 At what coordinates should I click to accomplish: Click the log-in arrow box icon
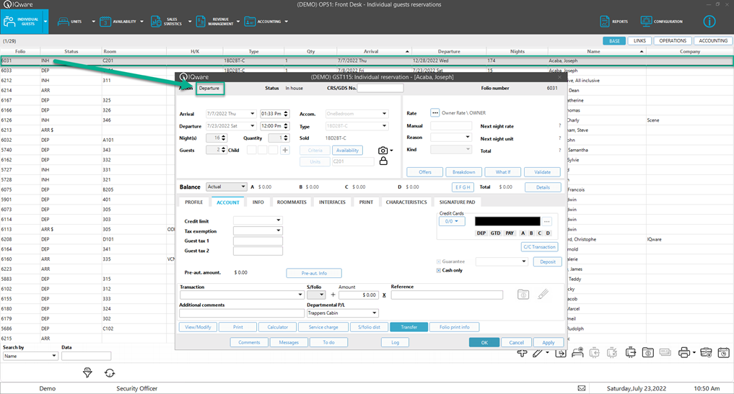[x=560, y=353]
